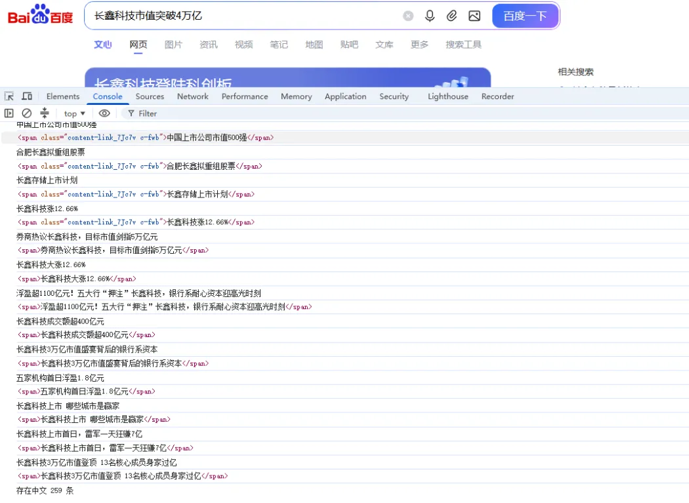Toggle the device toolbar icon
Image resolution: width=689 pixels, height=503 pixels.
pos(28,96)
